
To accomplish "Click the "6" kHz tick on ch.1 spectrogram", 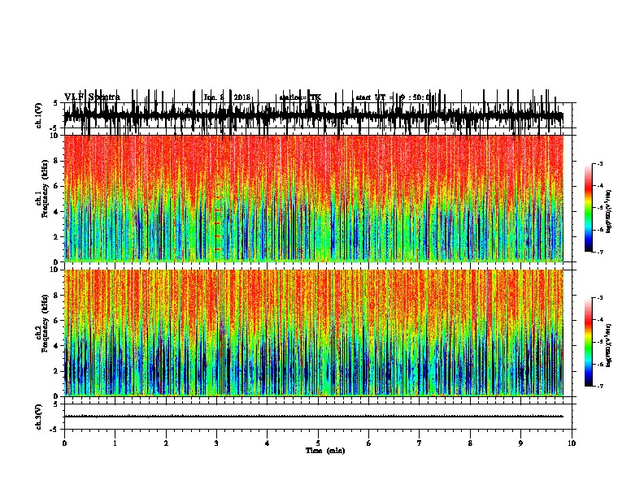I will click(56, 186).
